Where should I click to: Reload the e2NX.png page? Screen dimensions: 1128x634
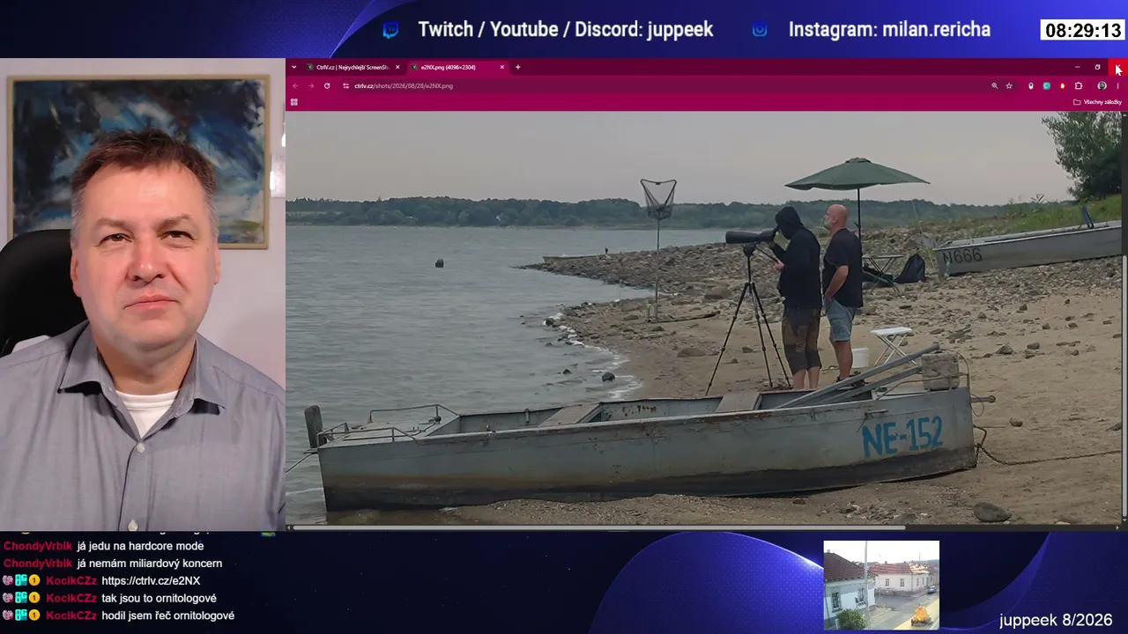coord(327,86)
